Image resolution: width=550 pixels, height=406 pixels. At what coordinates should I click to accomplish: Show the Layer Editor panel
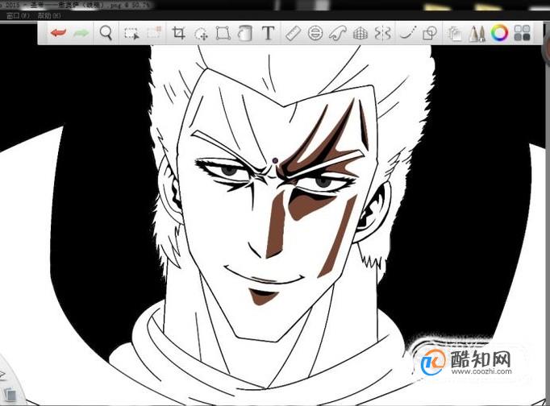(x=455, y=34)
